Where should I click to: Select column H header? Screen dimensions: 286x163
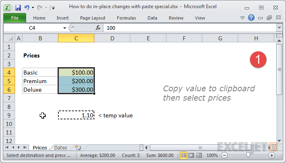pyautogui.click(x=256, y=38)
